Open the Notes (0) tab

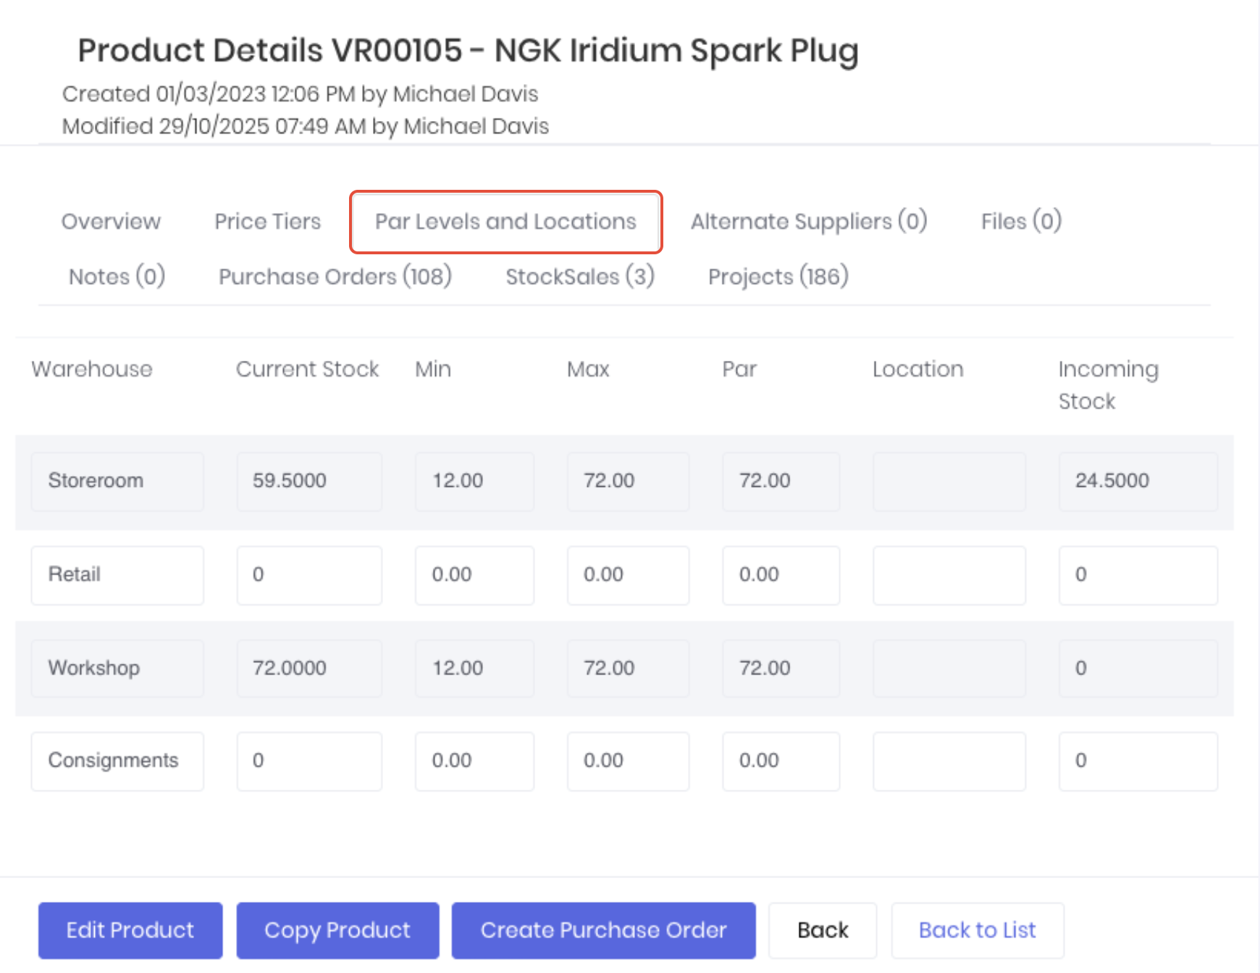point(117,276)
